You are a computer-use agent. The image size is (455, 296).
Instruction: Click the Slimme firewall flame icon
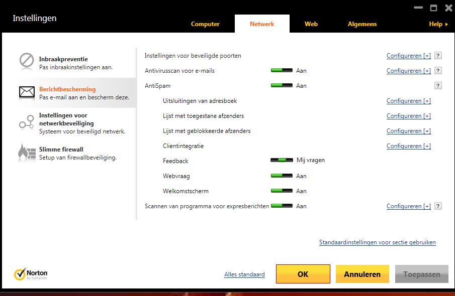pos(26,153)
